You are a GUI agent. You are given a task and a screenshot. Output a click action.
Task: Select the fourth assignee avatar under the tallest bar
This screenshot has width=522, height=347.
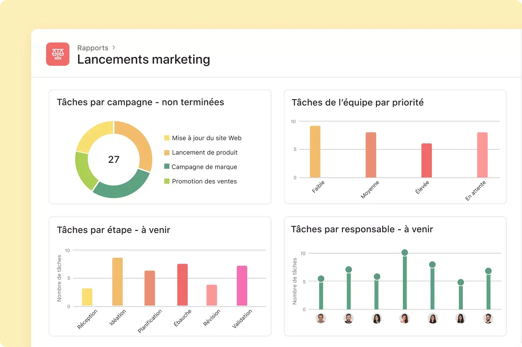(x=404, y=318)
